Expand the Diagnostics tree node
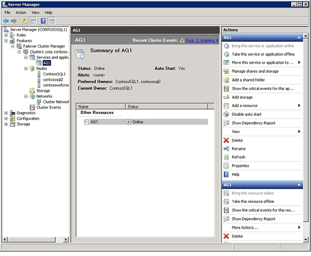The height and width of the screenshot is (256, 311). [x=6, y=113]
